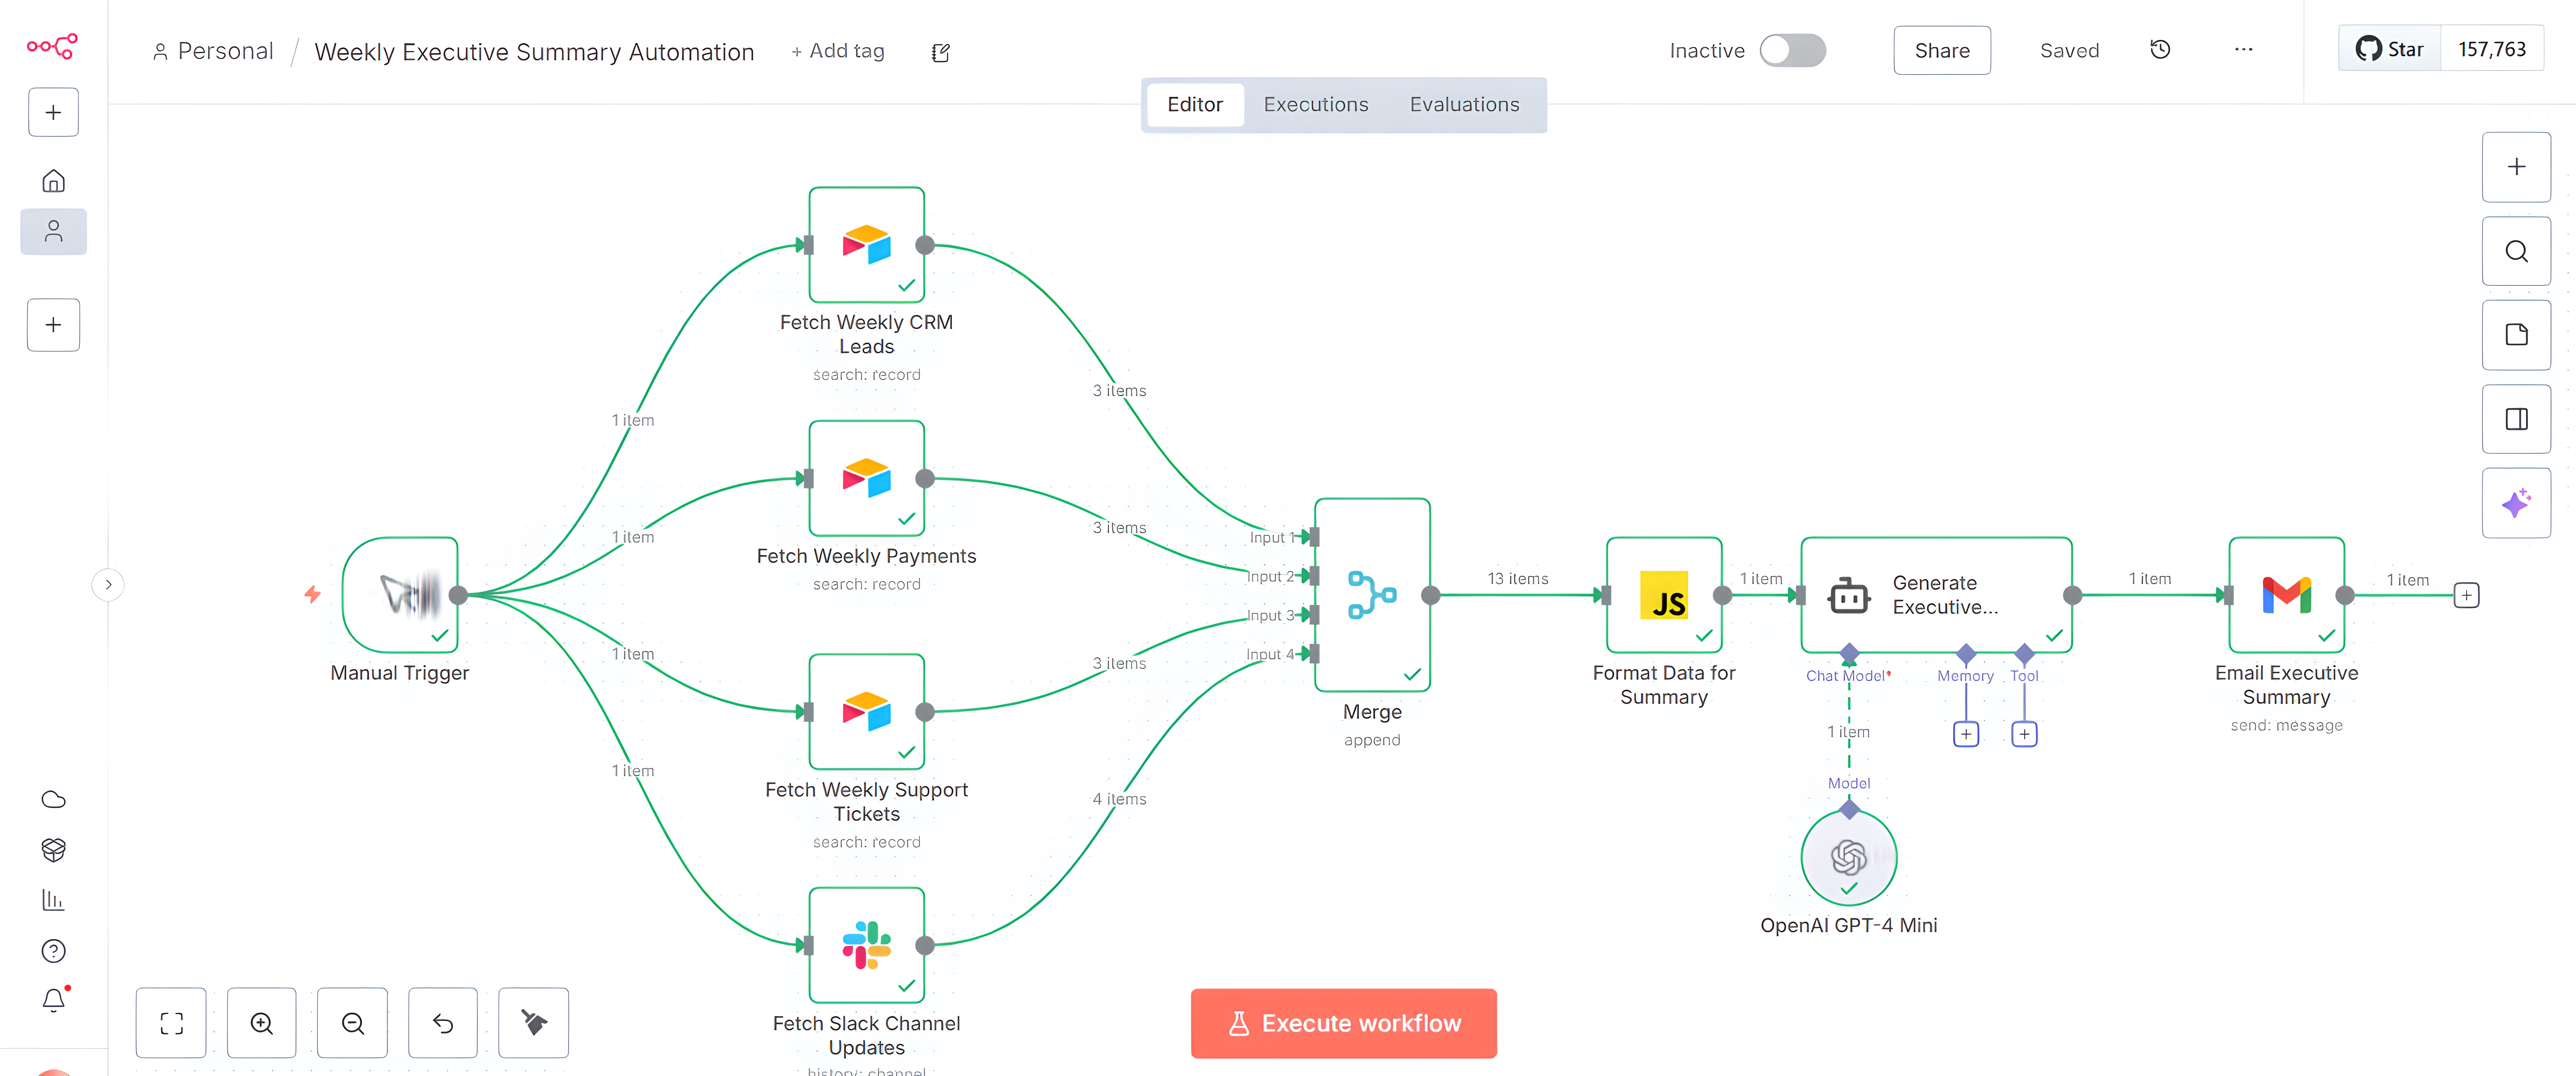Select the Format Data for Summary JS node
The height and width of the screenshot is (1076, 2576).
[x=1664, y=595]
